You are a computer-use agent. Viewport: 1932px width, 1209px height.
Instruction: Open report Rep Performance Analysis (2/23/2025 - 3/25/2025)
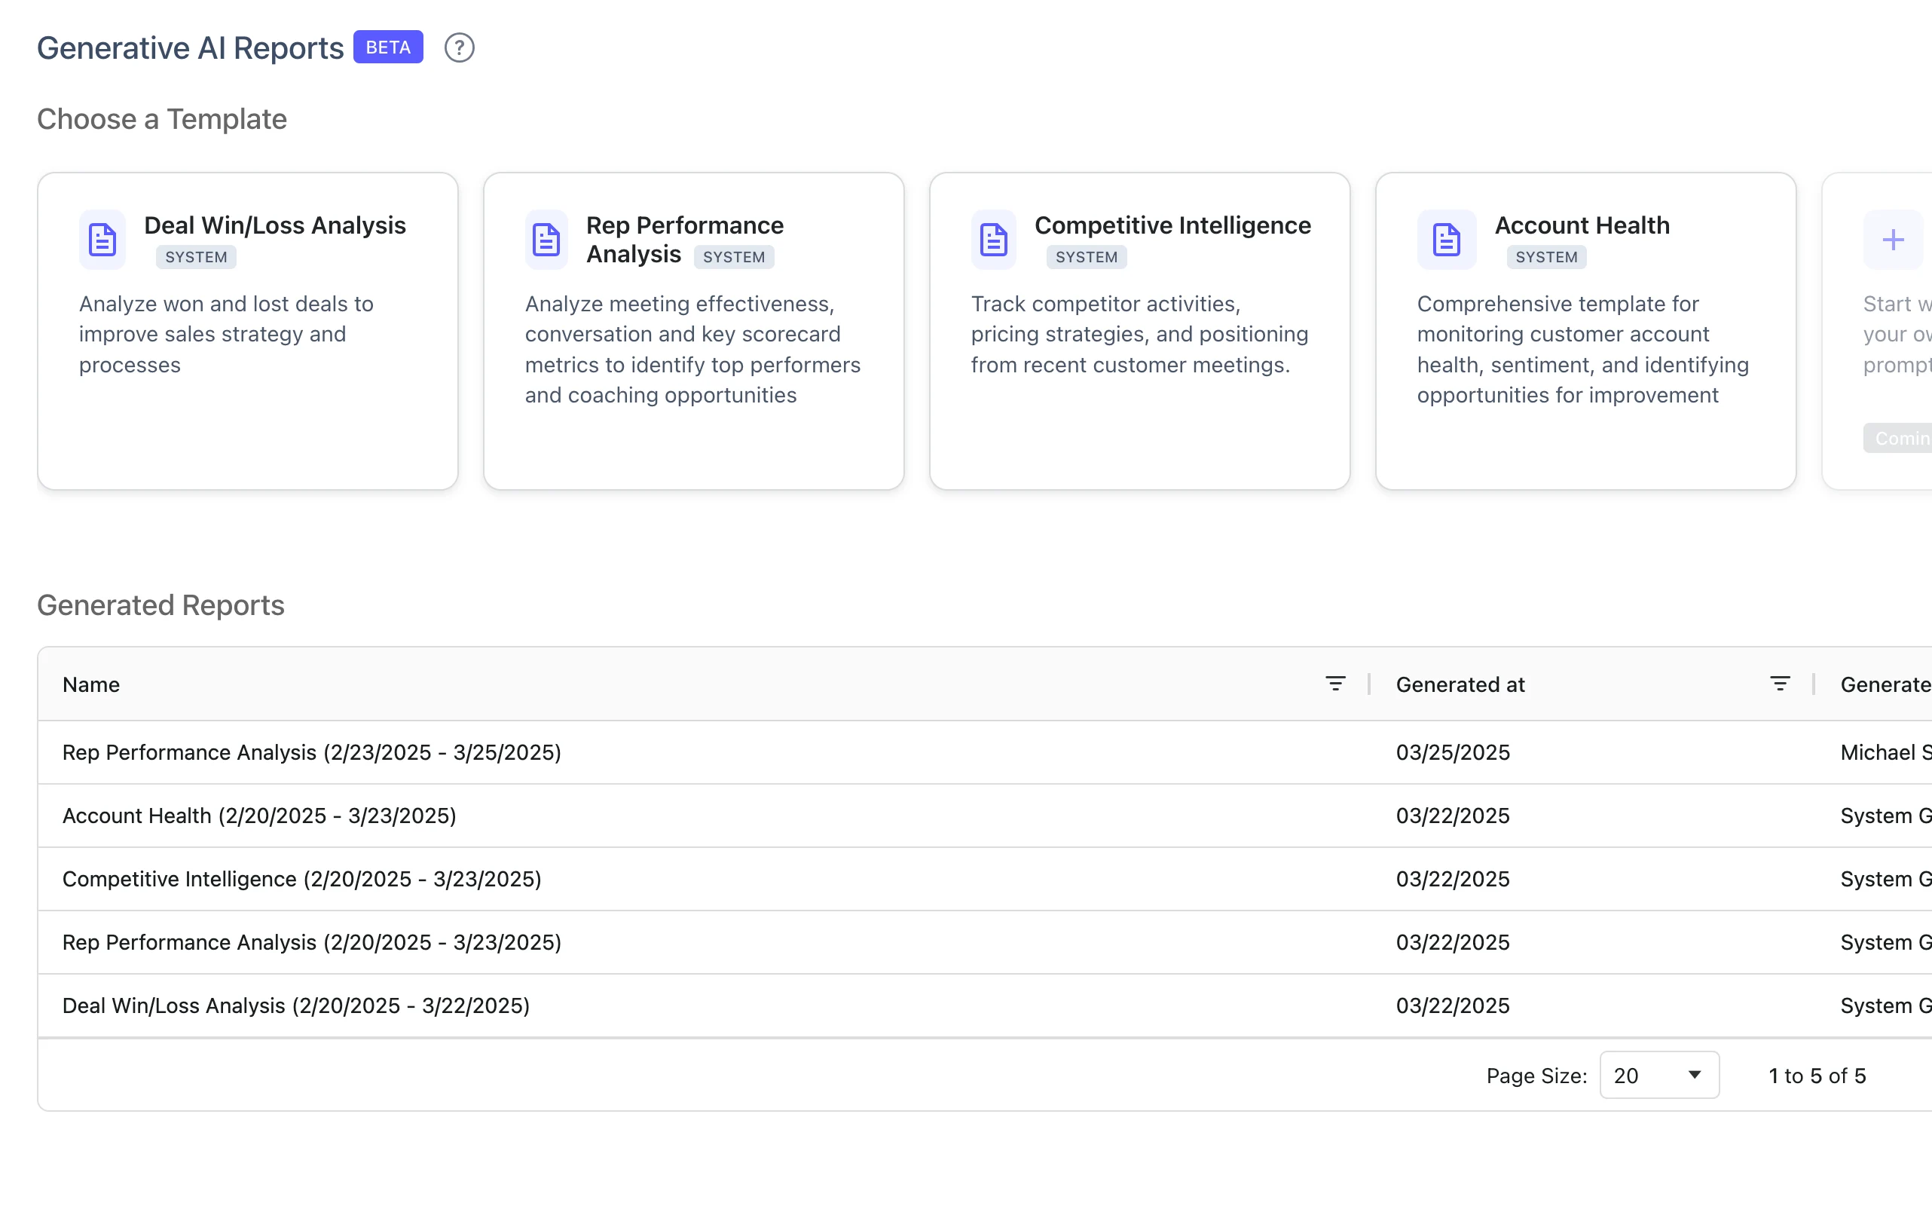[x=312, y=752]
